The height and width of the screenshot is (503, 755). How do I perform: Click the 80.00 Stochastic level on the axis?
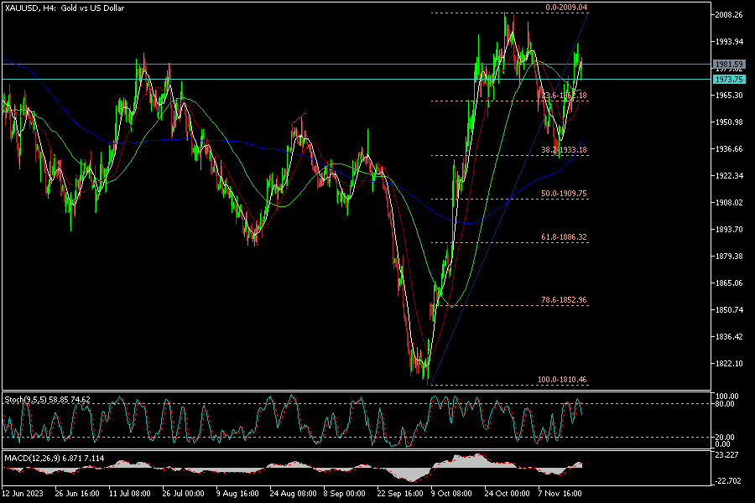point(723,404)
